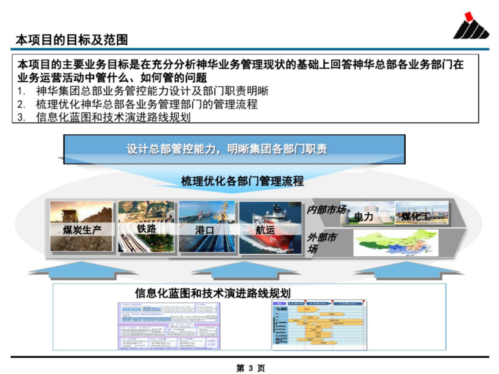Image resolution: width=499 pixels, height=374 pixels.
Task: Select numbered item 1 神华集团总部业务管控能力设计及部门职责明晰
Action: 143,91
